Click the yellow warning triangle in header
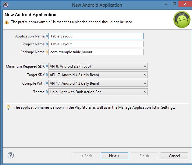The width and height of the screenshot is (192, 165). point(7,22)
